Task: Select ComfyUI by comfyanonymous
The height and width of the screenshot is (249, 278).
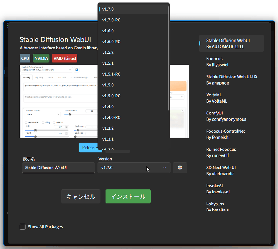Action: pyautogui.click(x=231, y=116)
